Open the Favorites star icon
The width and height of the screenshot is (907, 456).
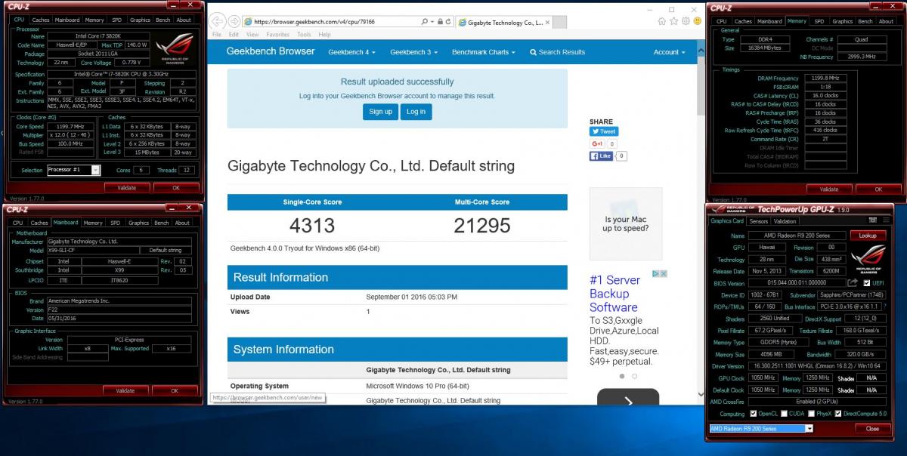coord(673,21)
